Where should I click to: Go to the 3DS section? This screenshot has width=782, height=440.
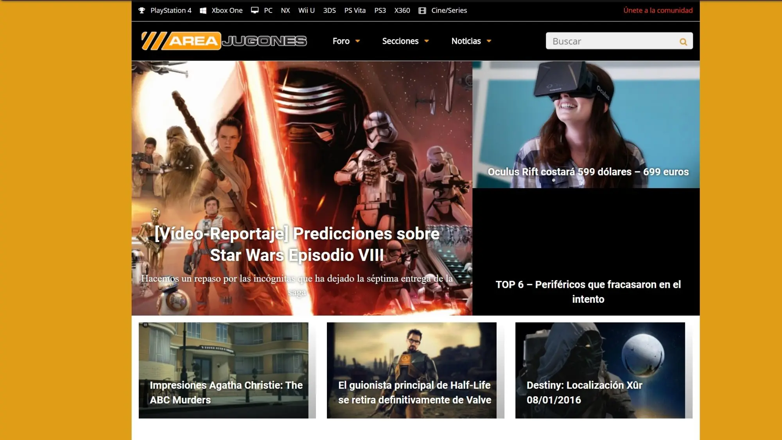click(329, 11)
